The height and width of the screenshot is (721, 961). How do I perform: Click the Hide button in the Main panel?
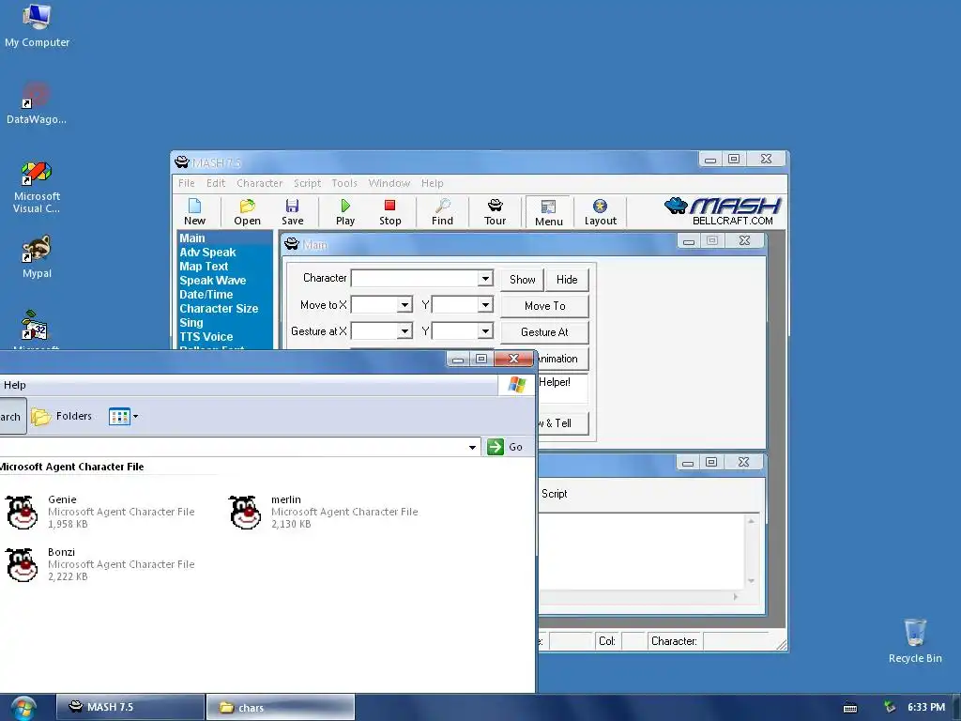pos(567,280)
